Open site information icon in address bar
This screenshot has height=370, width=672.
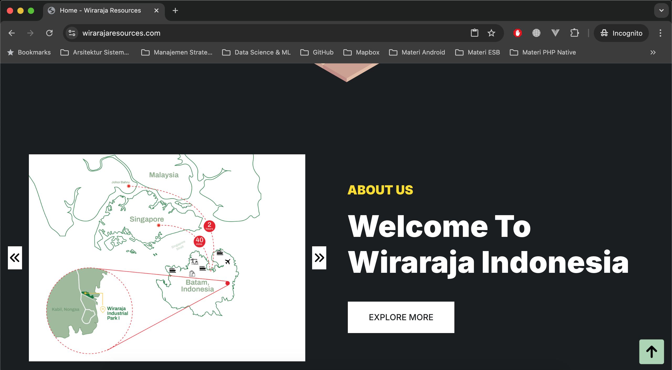coord(72,33)
